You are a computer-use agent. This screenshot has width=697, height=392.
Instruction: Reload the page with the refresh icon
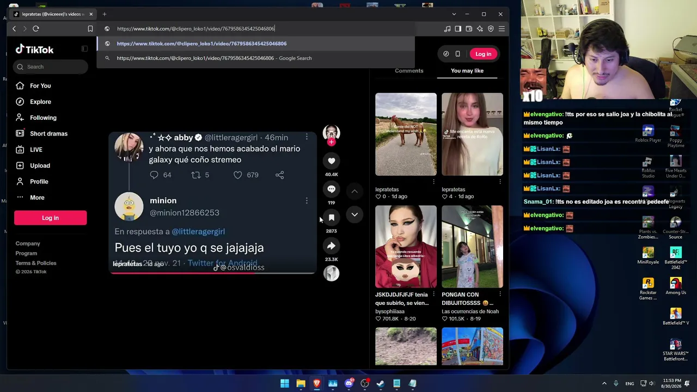pyautogui.click(x=36, y=28)
